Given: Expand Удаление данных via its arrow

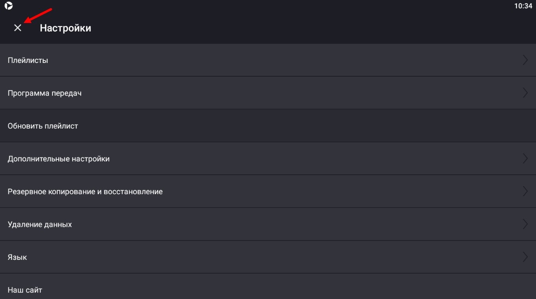Looking at the screenshot, I should (525, 224).
